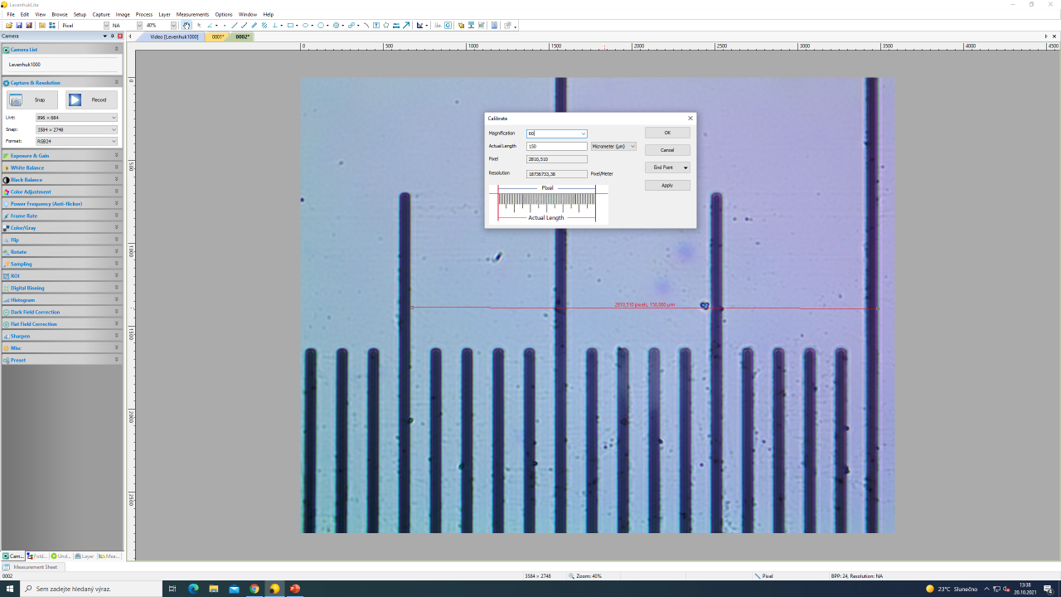This screenshot has height=597, width=1061.
Task: Click the Save toolbar icon
Action: [19, 26]
